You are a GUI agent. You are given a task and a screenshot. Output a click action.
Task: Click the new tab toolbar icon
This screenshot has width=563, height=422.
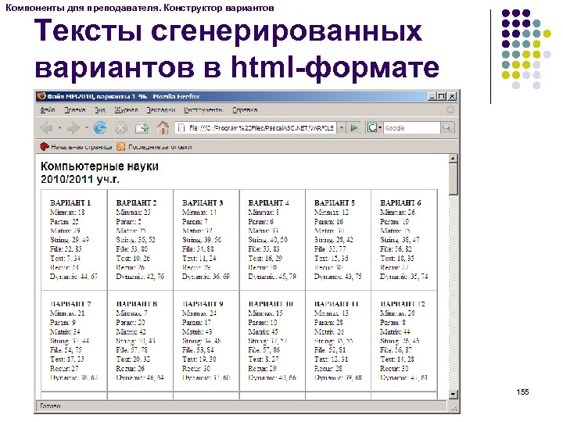tap(142, 127)
